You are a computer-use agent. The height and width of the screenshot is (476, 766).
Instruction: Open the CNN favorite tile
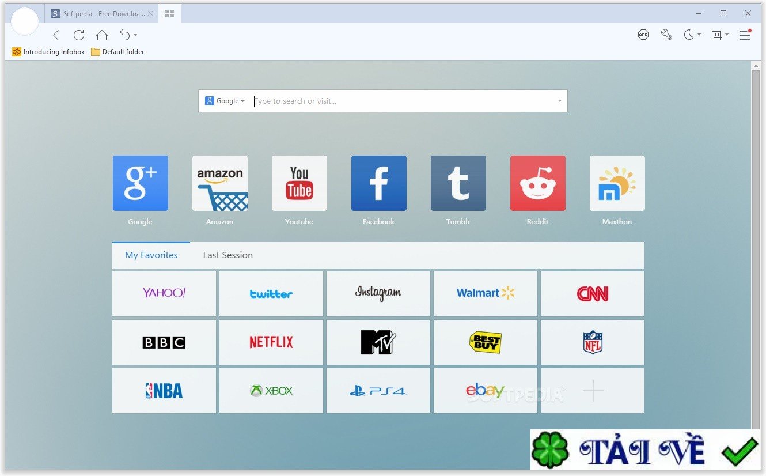click(x=593, y=294)
